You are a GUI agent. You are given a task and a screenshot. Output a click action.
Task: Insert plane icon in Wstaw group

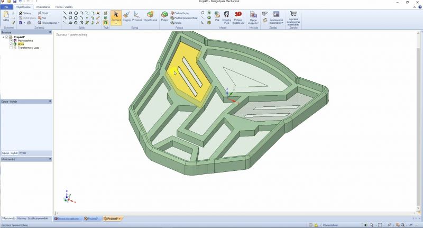203,13
